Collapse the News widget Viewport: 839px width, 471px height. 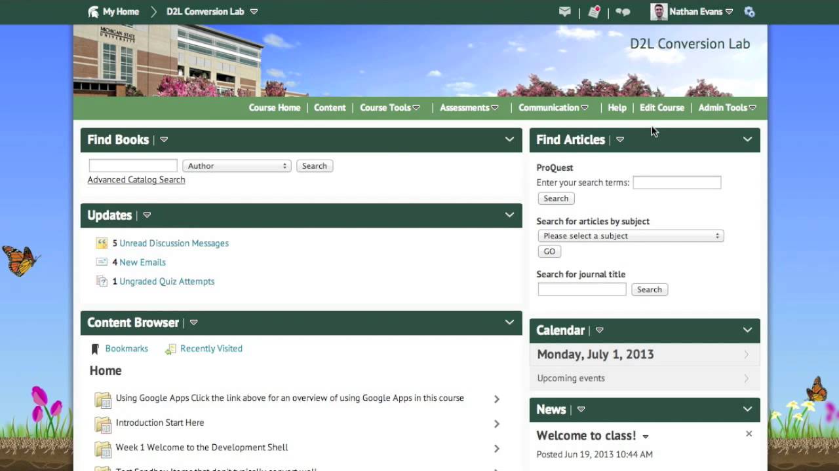[x=747, y=410]
